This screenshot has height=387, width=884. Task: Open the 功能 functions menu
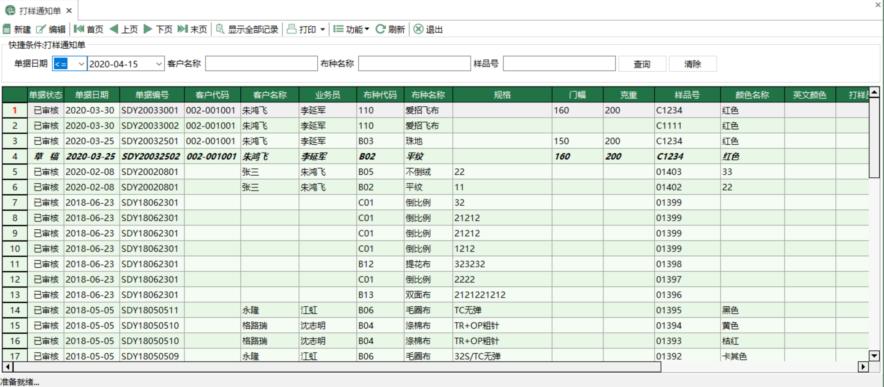pos(351,29)
